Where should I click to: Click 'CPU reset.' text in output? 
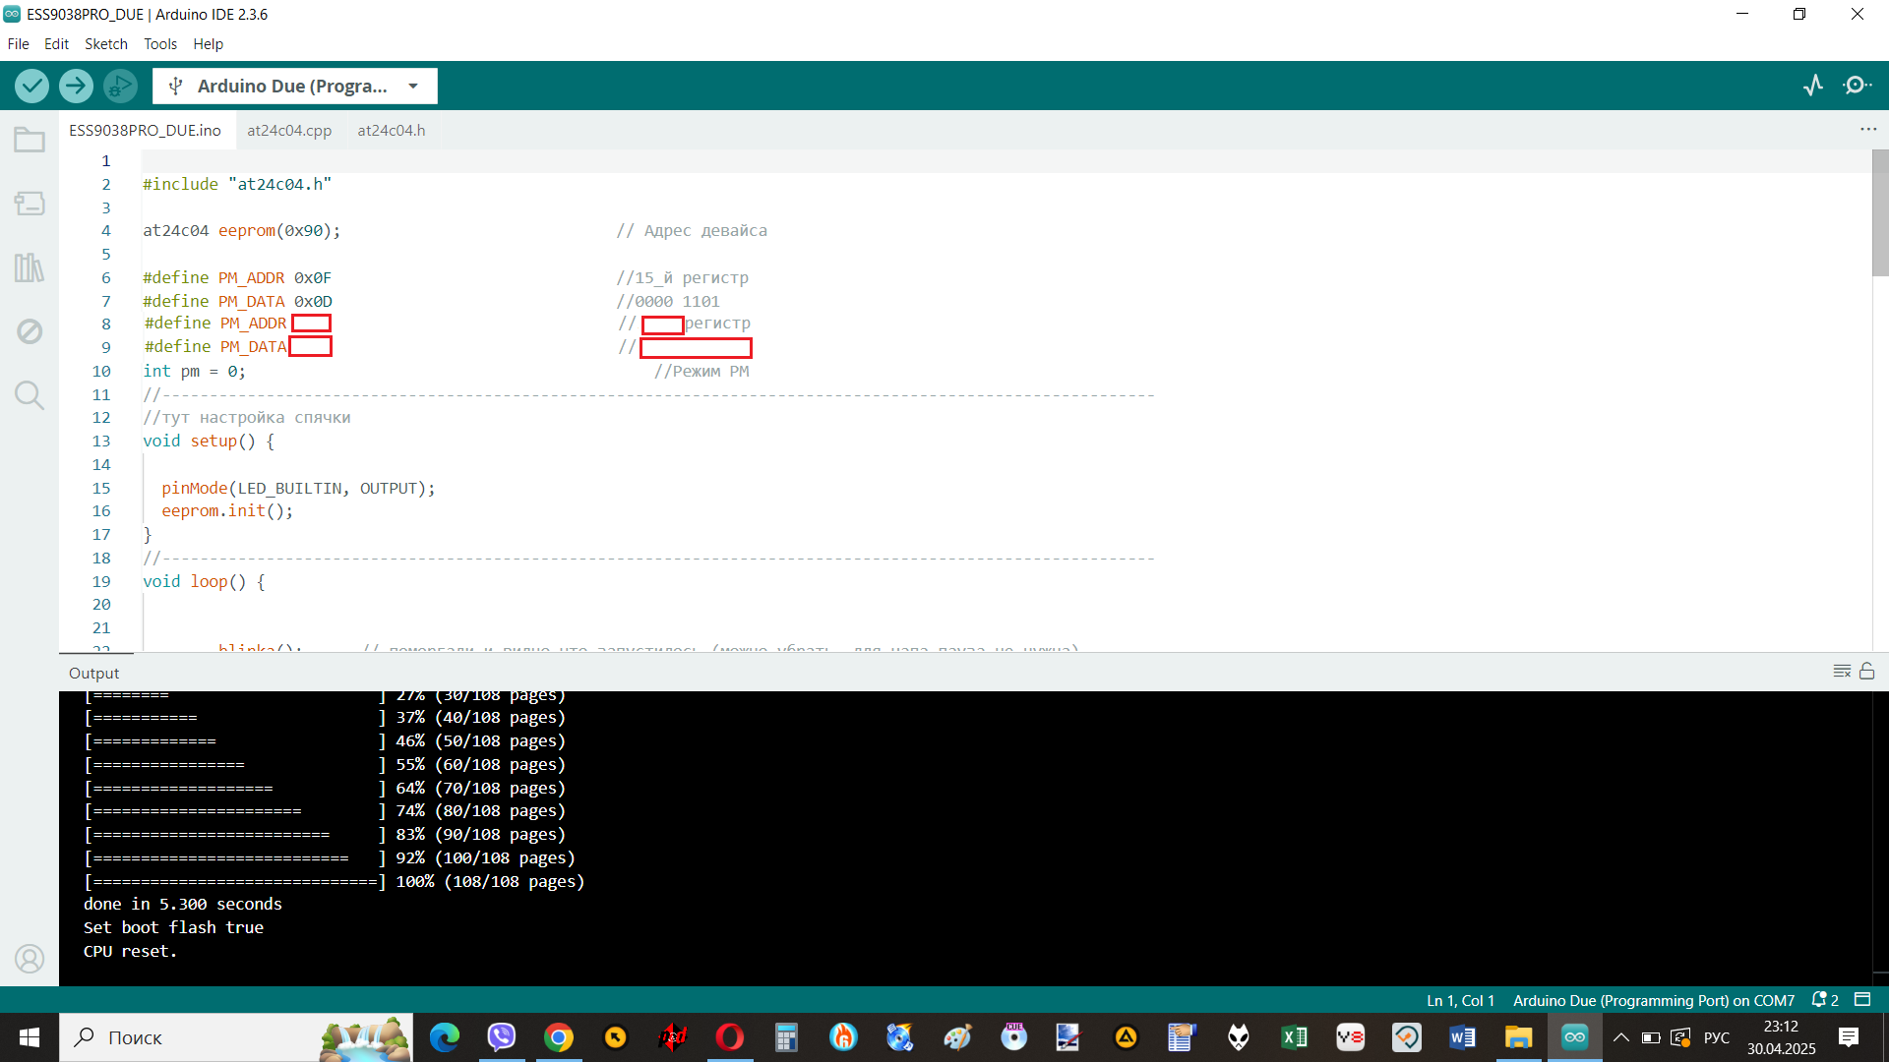130,952
